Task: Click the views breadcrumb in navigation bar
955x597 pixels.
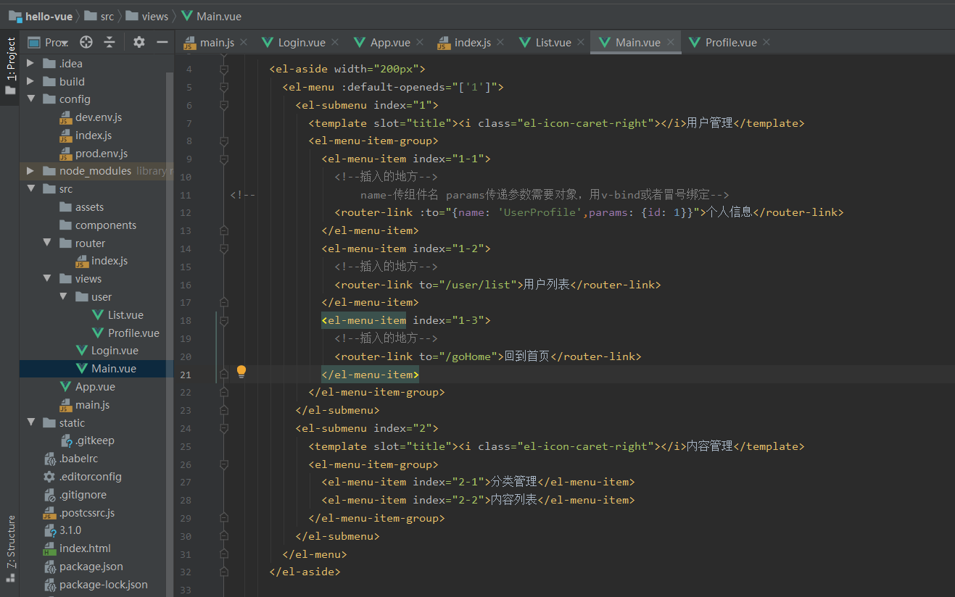Action: (154, 16)
